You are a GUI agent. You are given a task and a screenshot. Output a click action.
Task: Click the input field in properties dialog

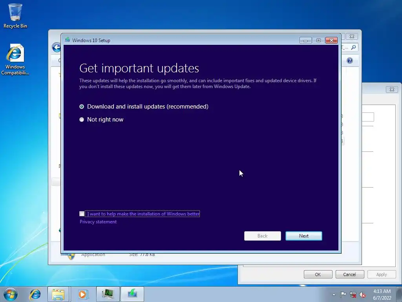(x=368, y=117)
